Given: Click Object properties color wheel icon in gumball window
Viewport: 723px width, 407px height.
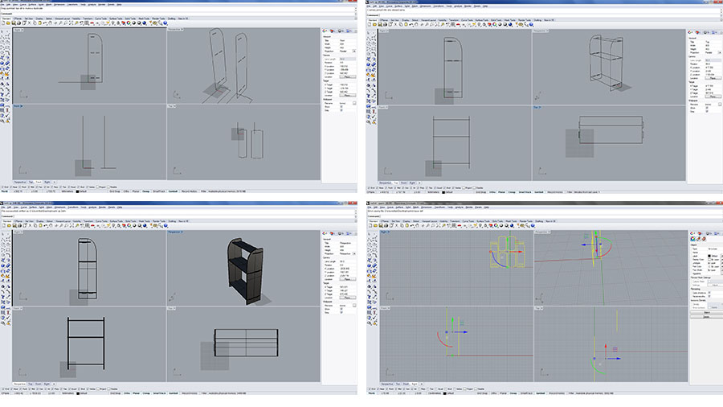Looking at the screenshot, I should pos(692,239).
